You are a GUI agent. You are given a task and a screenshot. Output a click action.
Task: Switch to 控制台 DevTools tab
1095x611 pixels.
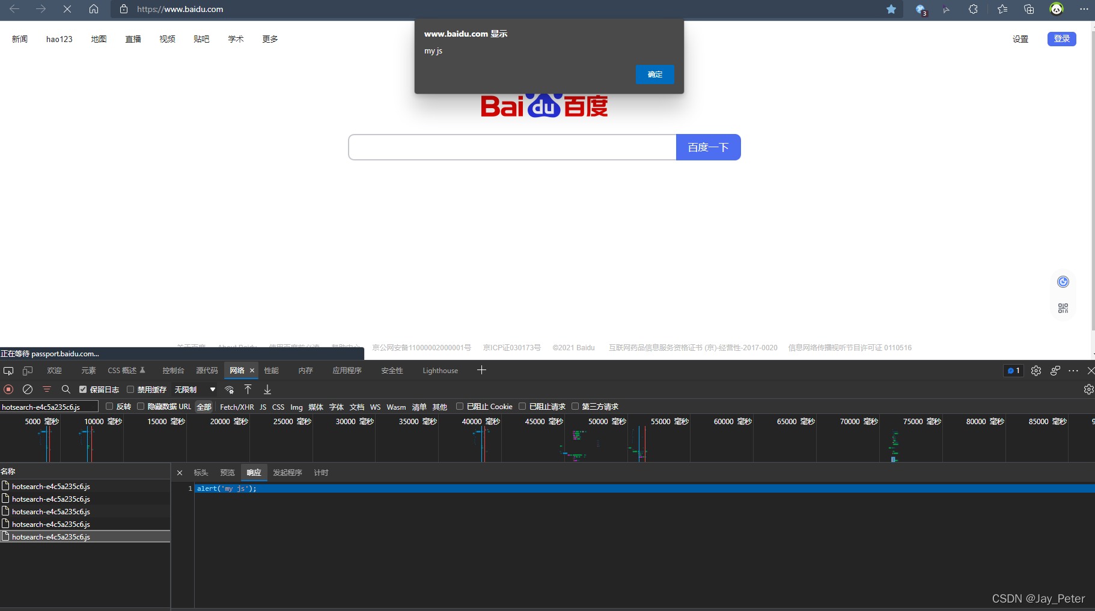[x=173, y=371]
